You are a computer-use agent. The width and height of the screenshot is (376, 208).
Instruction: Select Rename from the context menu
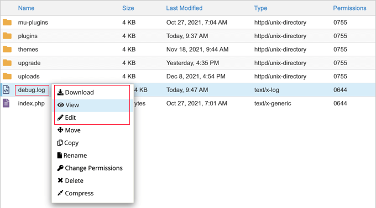(x=92, y=156)
